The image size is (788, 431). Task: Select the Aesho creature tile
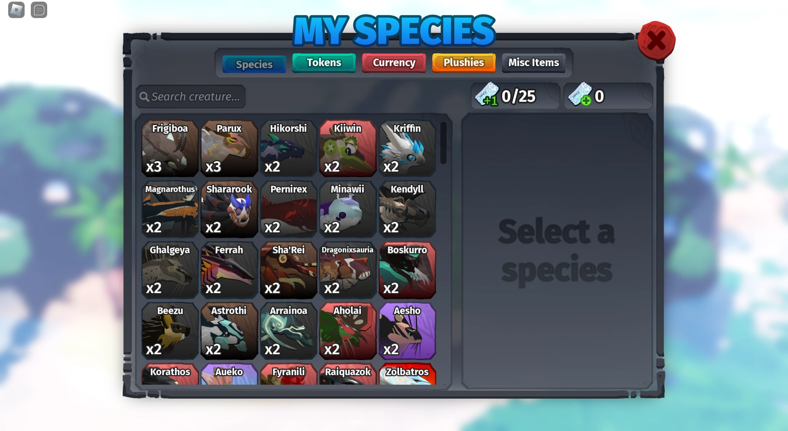407,331
